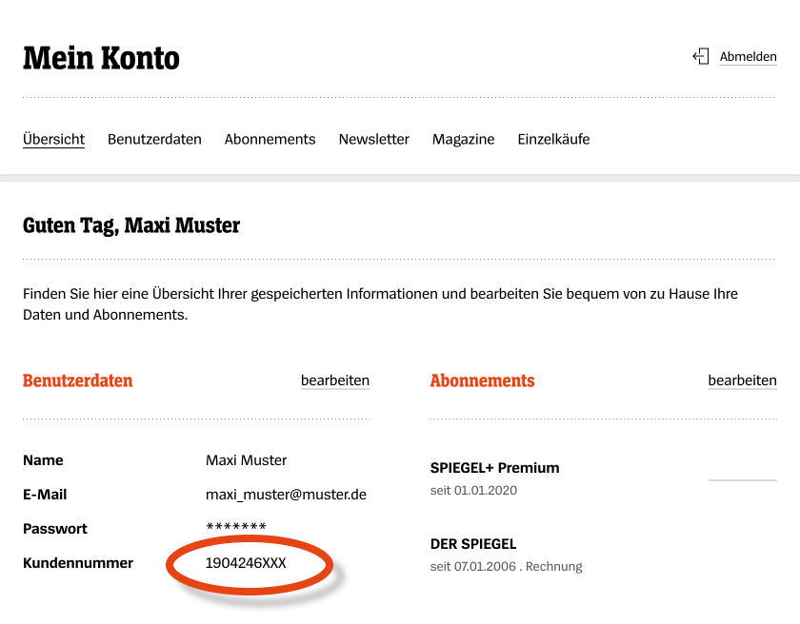Screen dimensions: 800x624
Task: Click the masked Passwort value
Action: click(x=235, y=529)
